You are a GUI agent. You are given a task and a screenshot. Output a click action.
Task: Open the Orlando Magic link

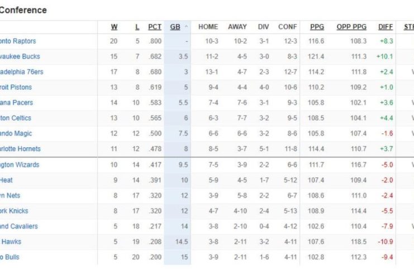pyautogui.click(x=16, y=134)
